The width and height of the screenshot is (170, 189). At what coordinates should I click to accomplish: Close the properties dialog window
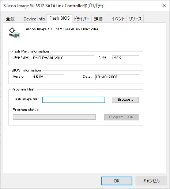(164, 5)
